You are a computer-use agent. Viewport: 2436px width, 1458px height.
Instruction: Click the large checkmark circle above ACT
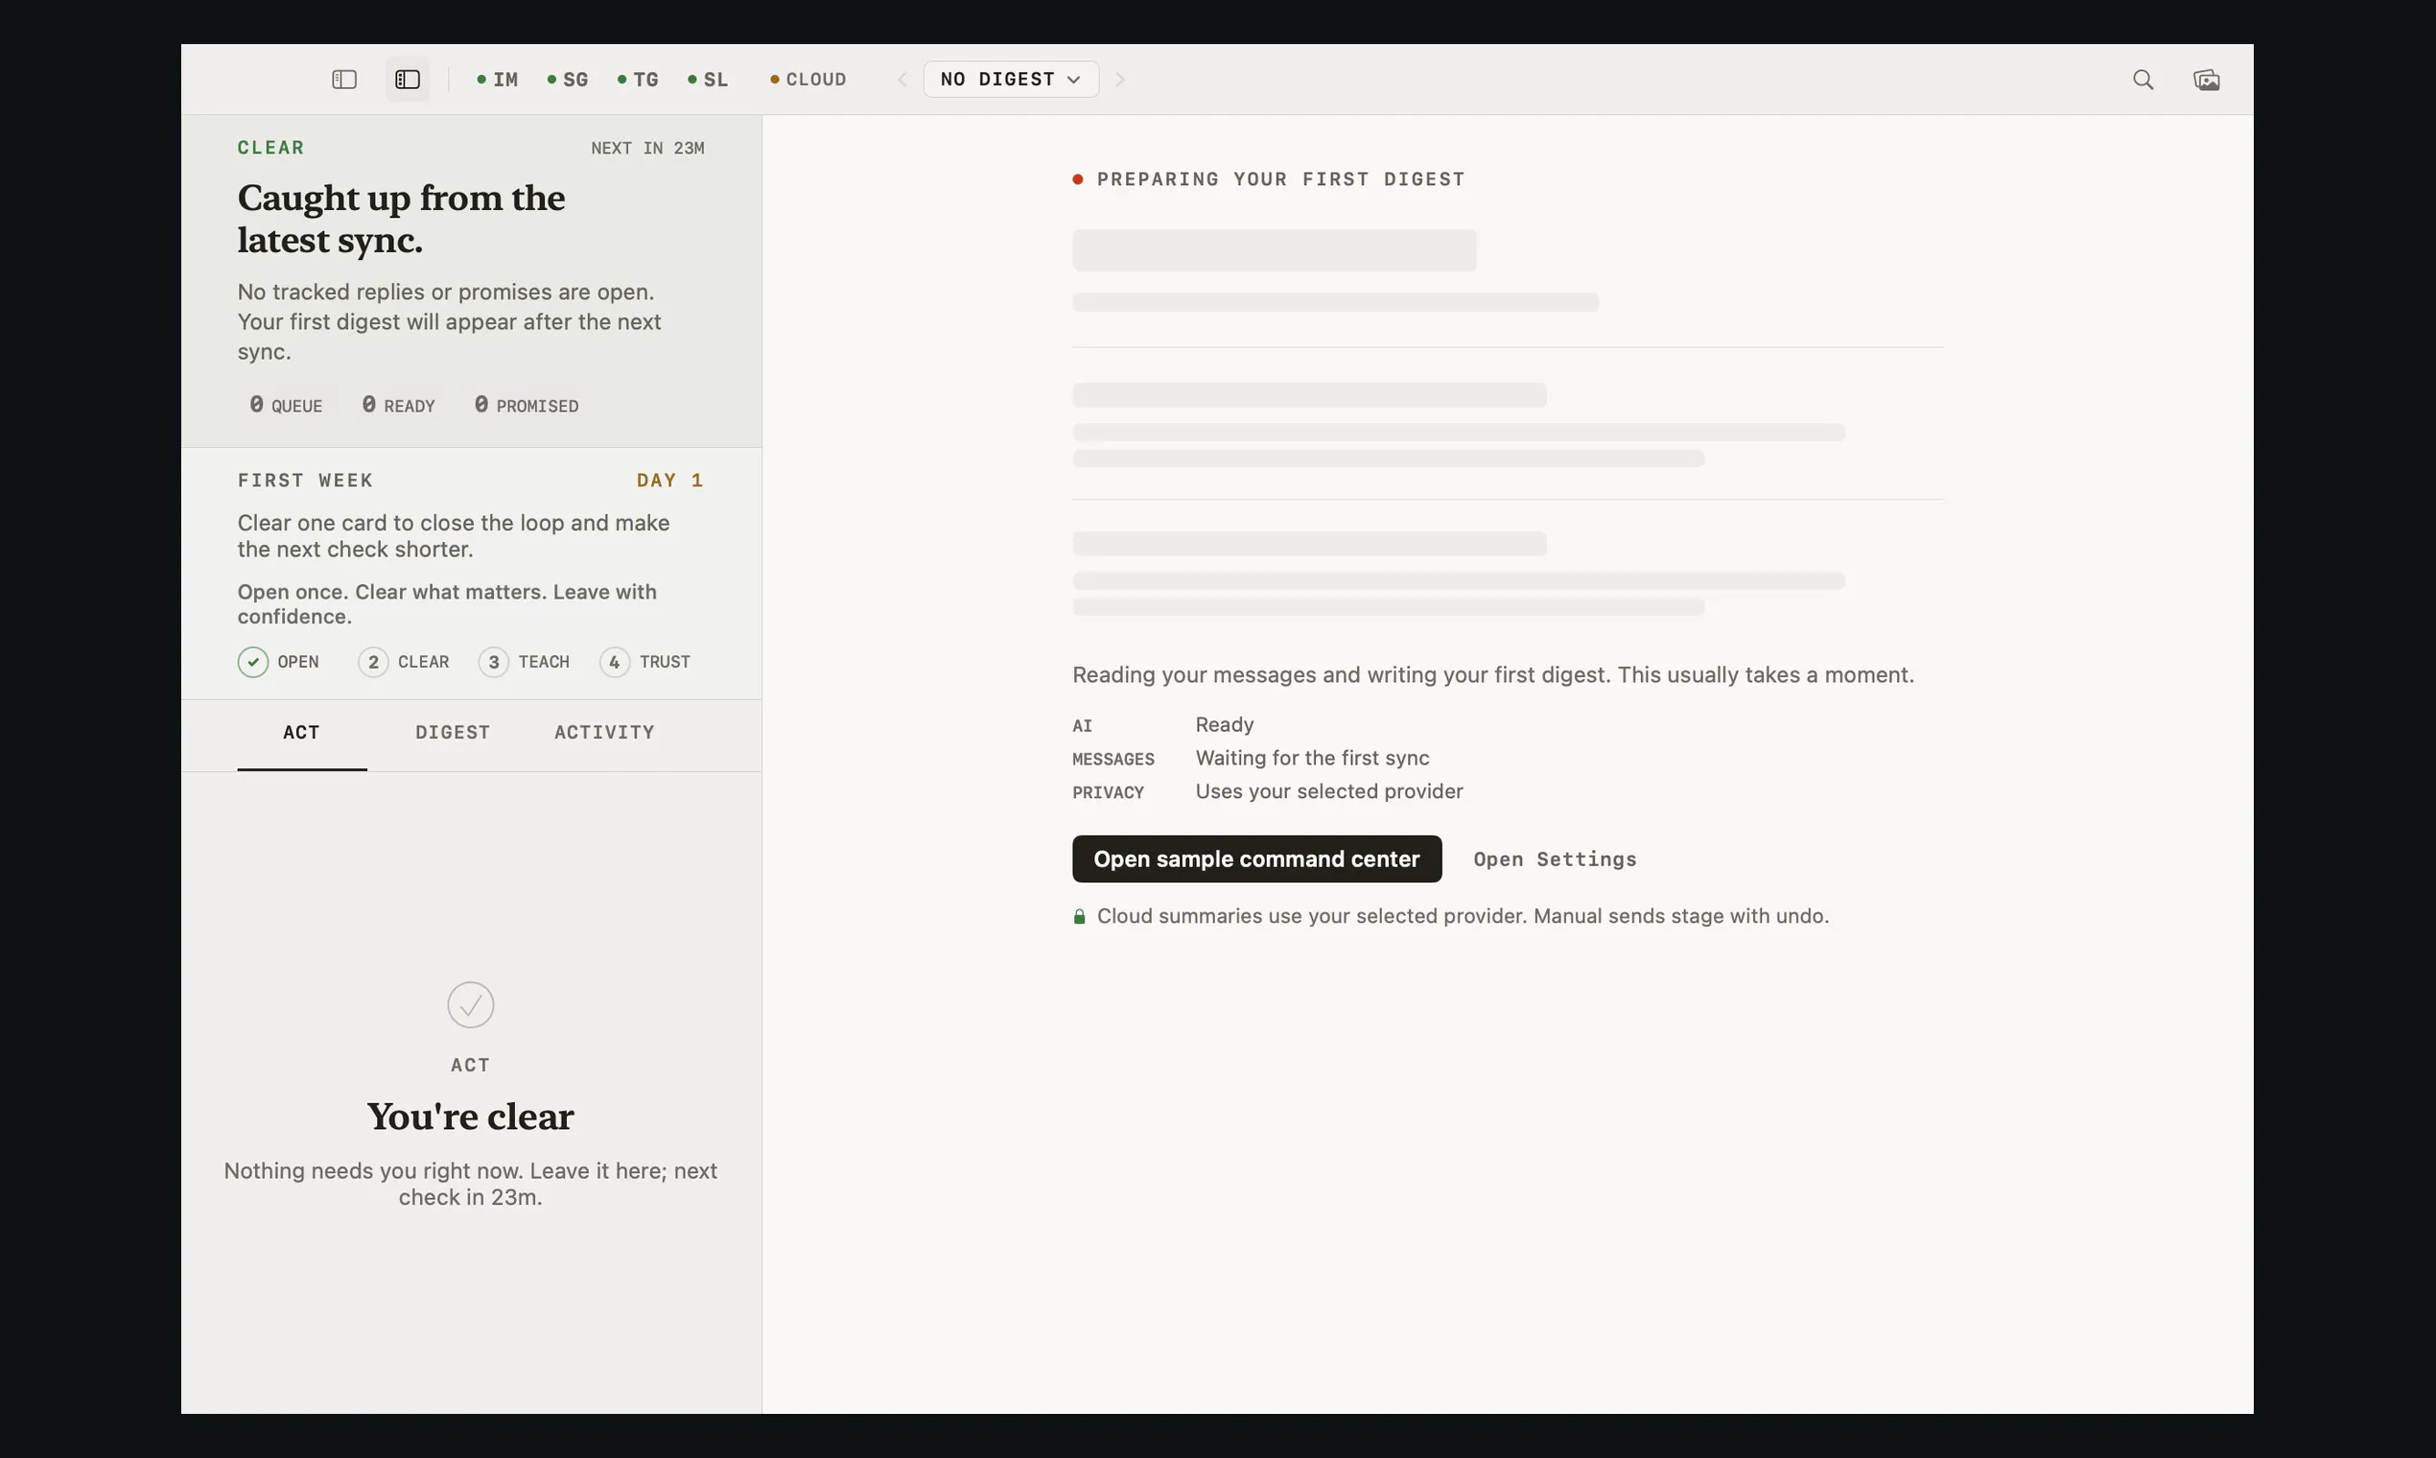[471, 1005]
